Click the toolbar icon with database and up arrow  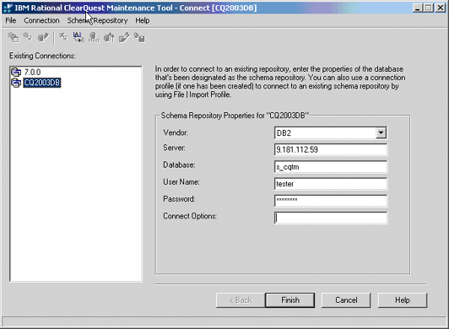[x=109, y=37]
